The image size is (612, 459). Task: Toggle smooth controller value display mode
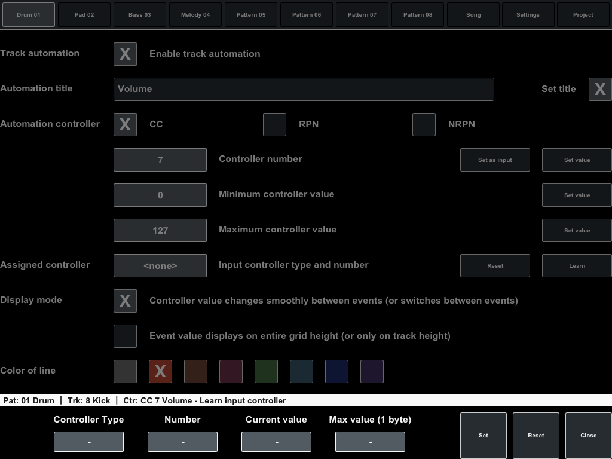click(125, 301)
